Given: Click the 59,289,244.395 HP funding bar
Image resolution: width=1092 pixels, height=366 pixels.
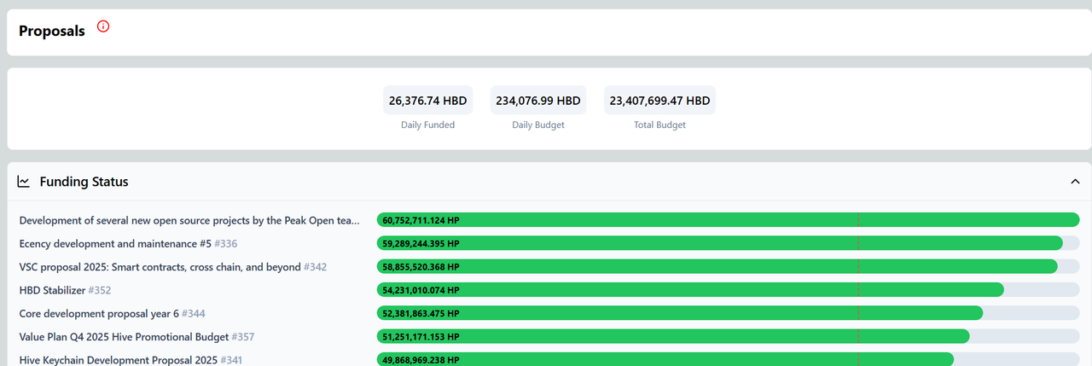Looking at the screenshot, I should pos(719,243).
